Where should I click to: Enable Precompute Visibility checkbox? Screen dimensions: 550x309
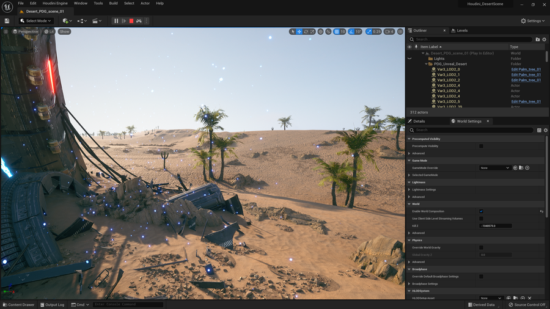point(481,146)
